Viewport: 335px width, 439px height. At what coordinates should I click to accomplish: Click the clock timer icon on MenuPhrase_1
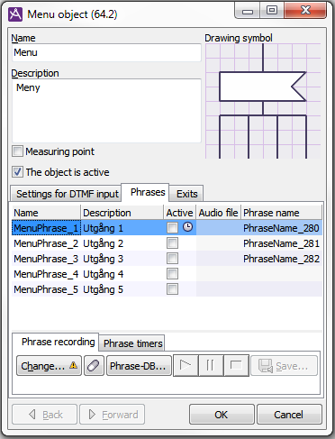click(x=188, y=227)
